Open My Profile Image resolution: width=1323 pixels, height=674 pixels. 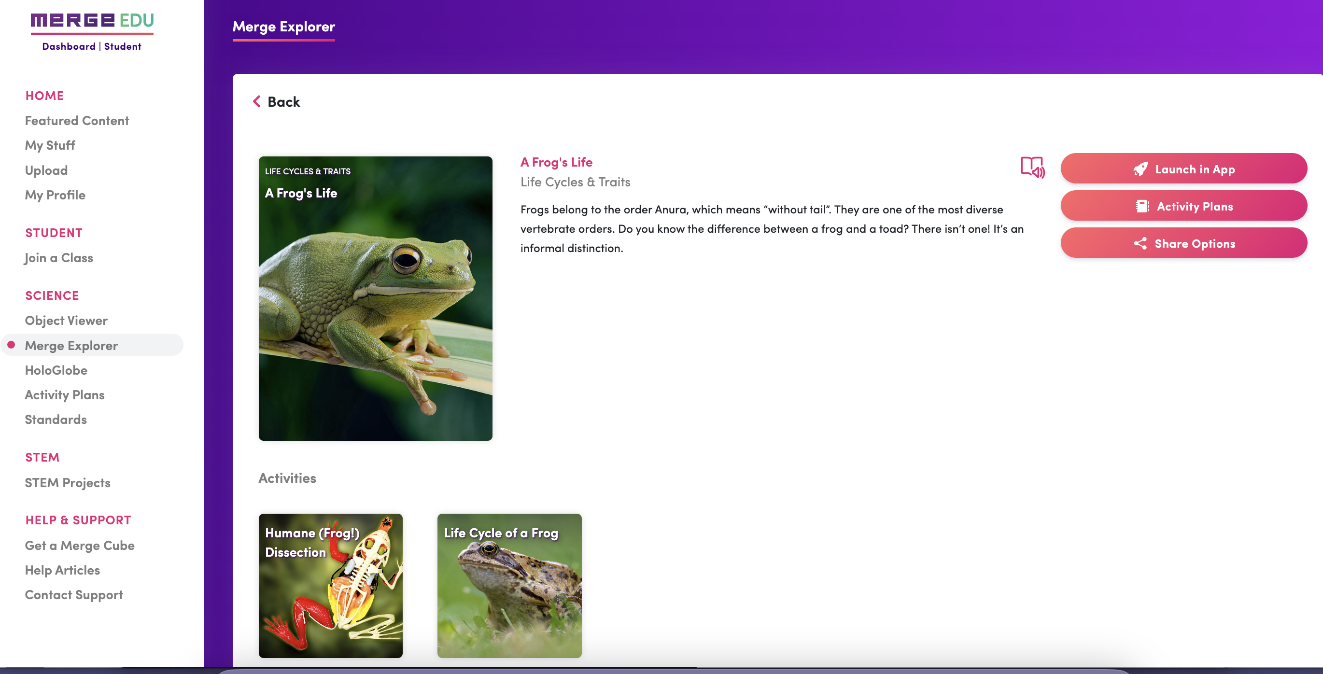click(55, 195)
